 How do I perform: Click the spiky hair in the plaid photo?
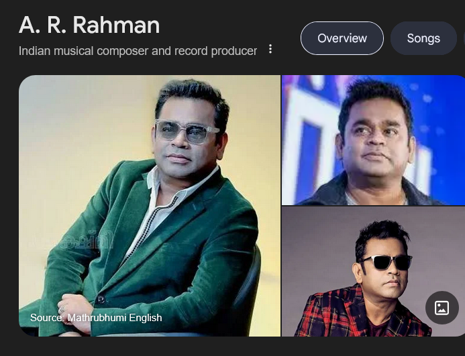(381, 235)
